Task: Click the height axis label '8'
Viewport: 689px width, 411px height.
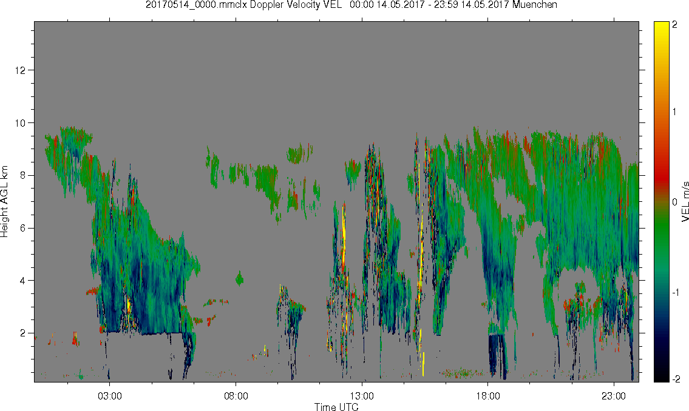Action: [23, 175]
